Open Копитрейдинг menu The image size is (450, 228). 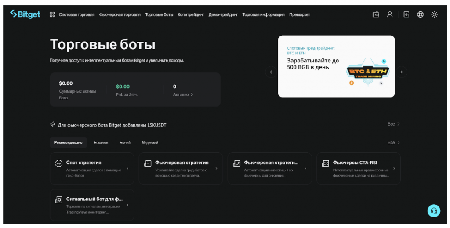click(191, 14)
